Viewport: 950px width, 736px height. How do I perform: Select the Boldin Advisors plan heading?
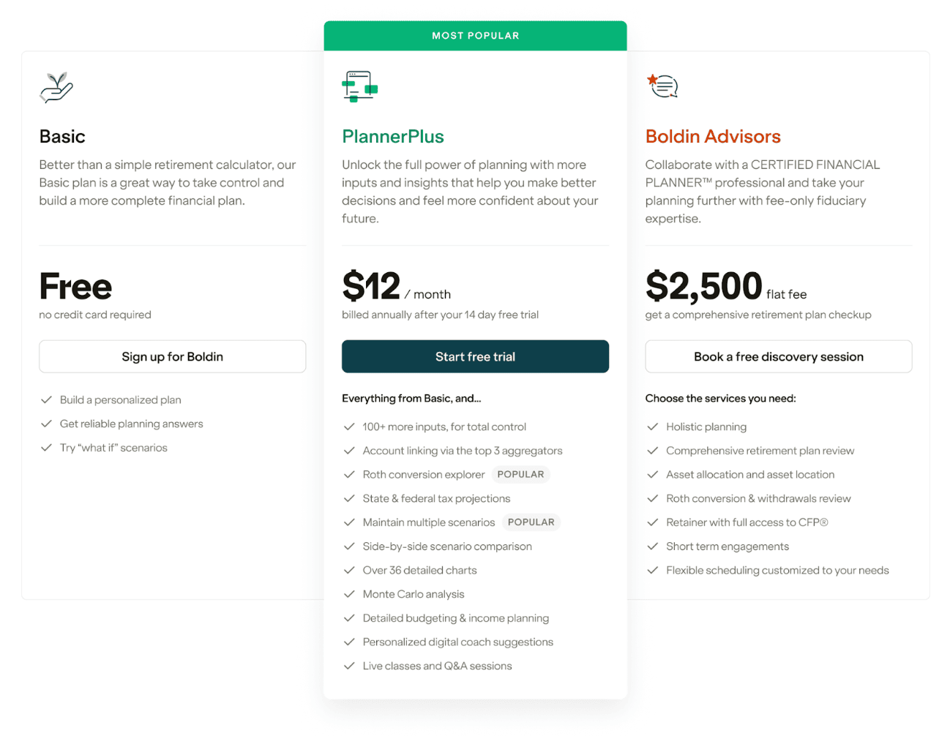[x=713, y=136]
